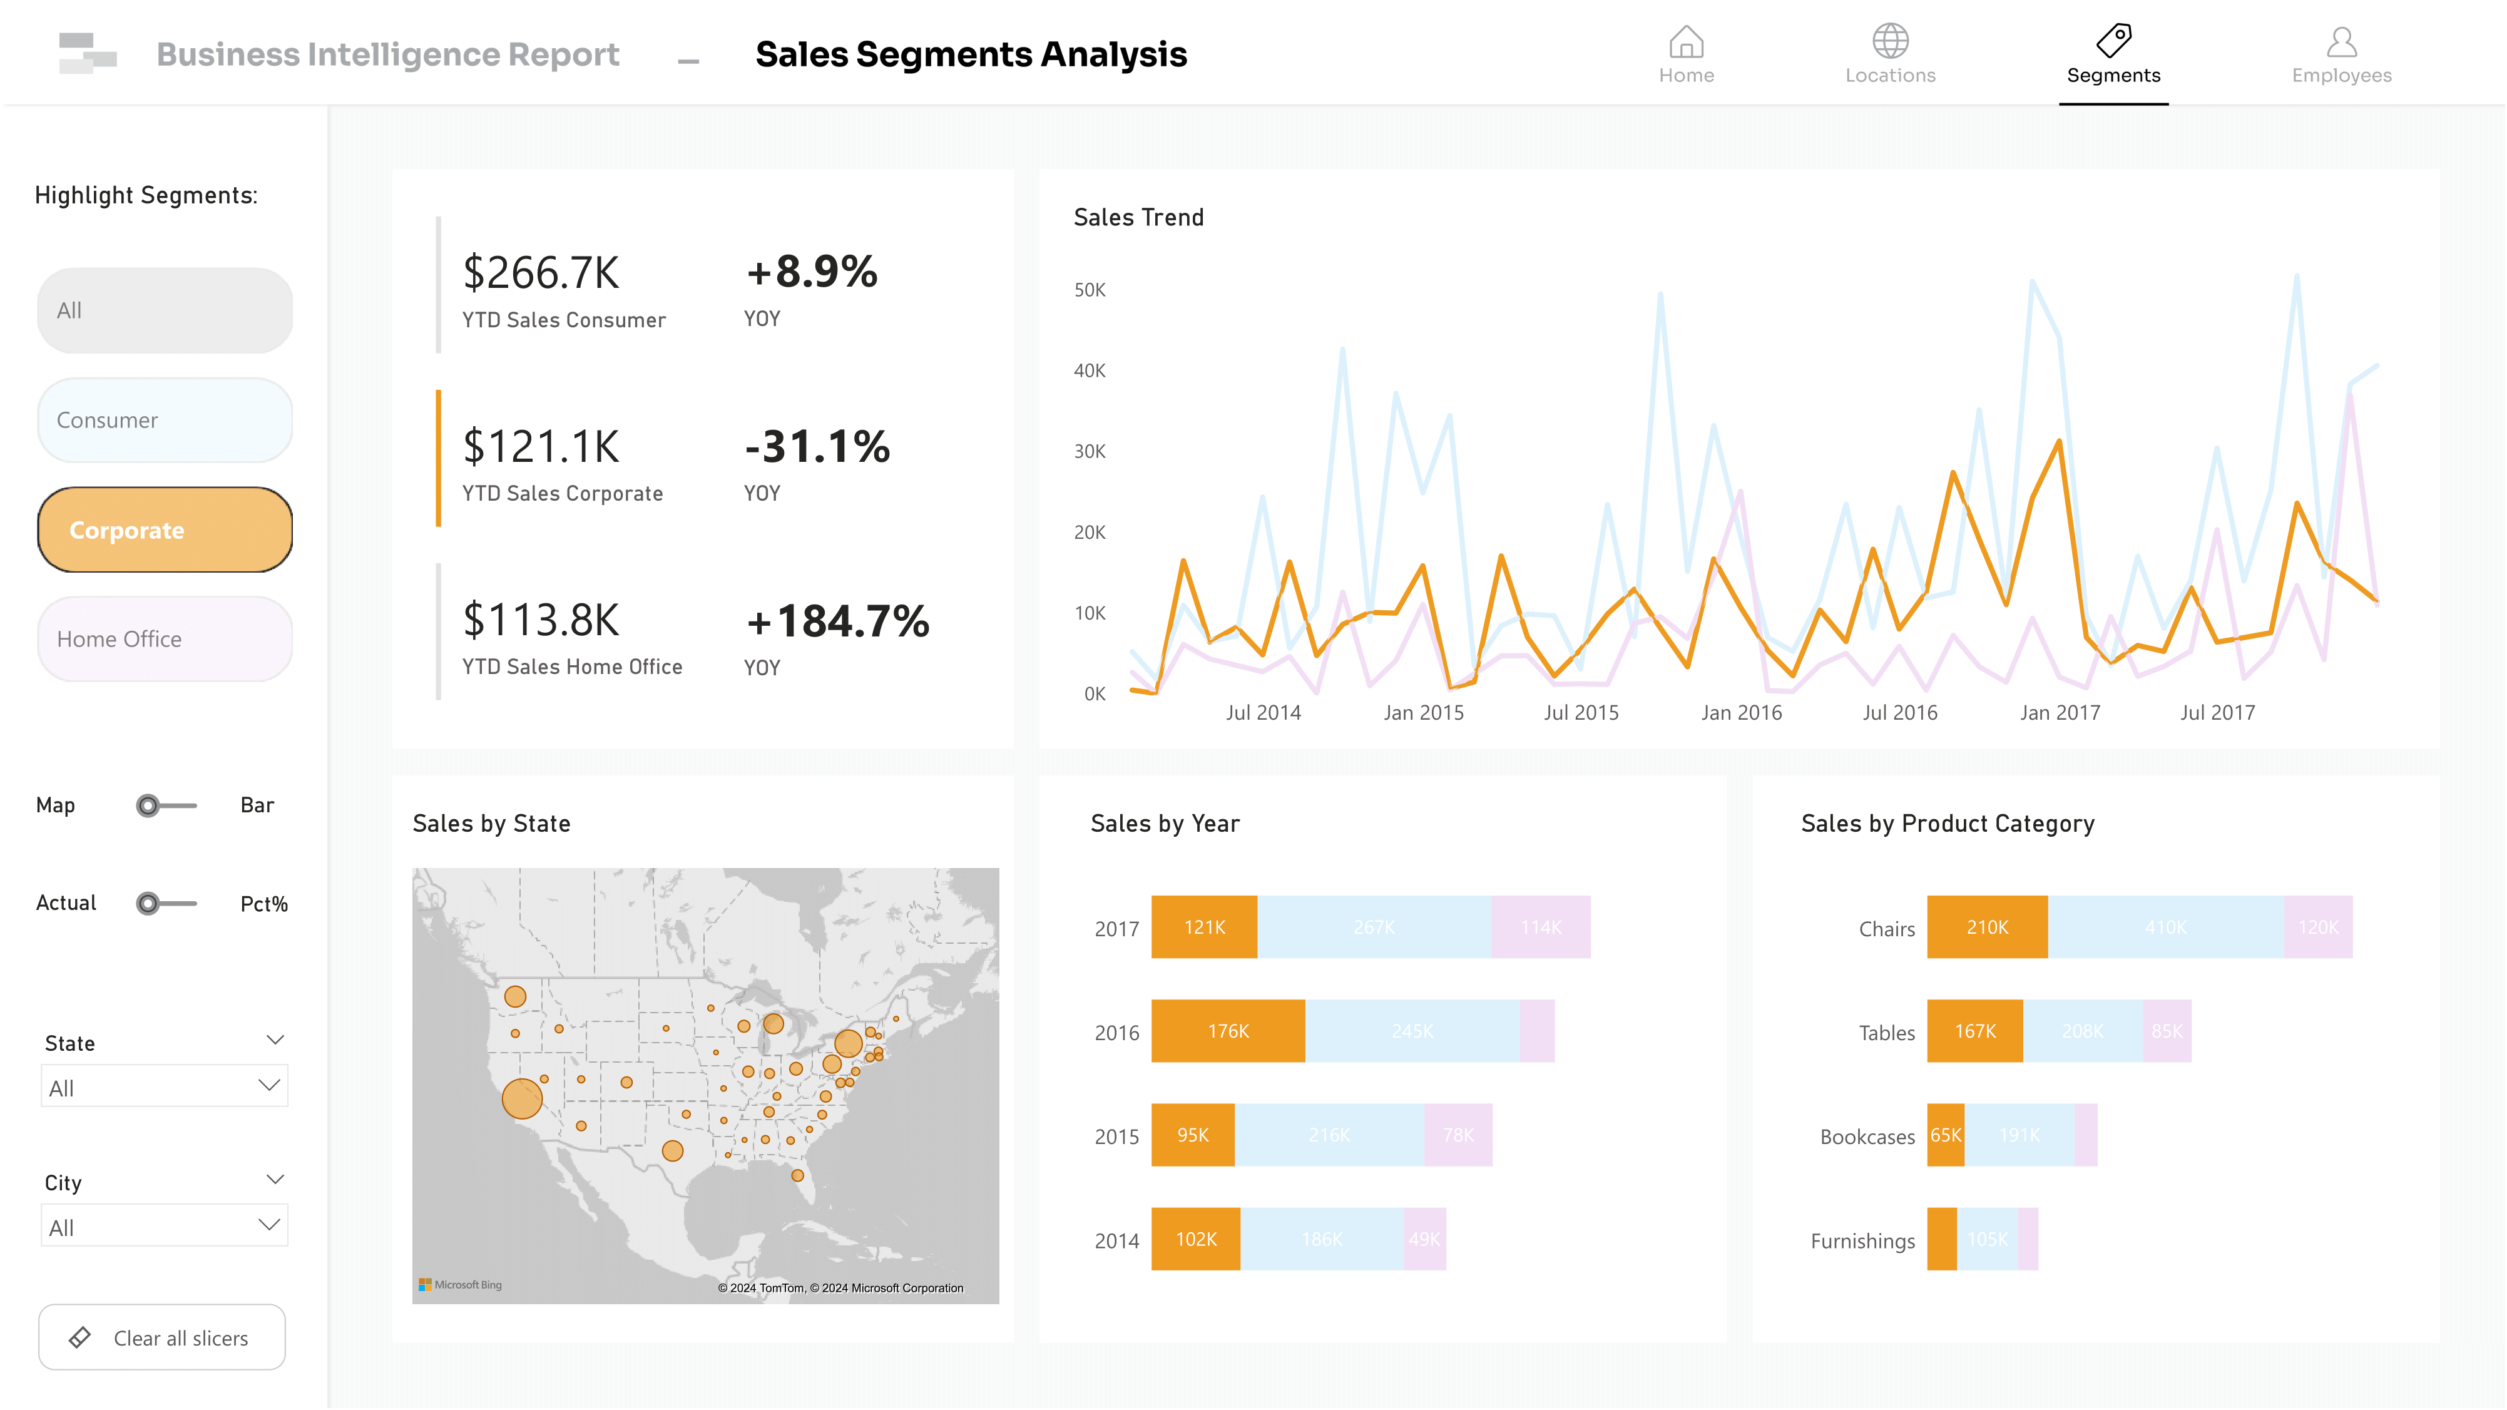2507x1410 pixels.
Task: Select the Bookcases Corporate 65K bar
Action: [1946, 1136]
